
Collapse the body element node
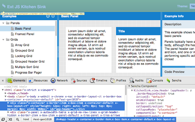coord(5,96)
